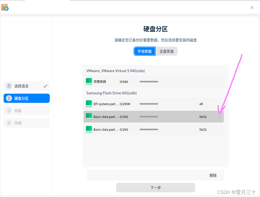Open the 完成 step in the sidebar
Viewport: 260px width, 197px height.
(x=26, y=123)
